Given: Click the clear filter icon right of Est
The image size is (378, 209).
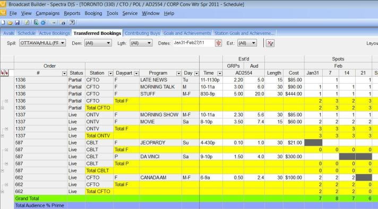Looking at the screenshot, I should click(x=270, y=43).
